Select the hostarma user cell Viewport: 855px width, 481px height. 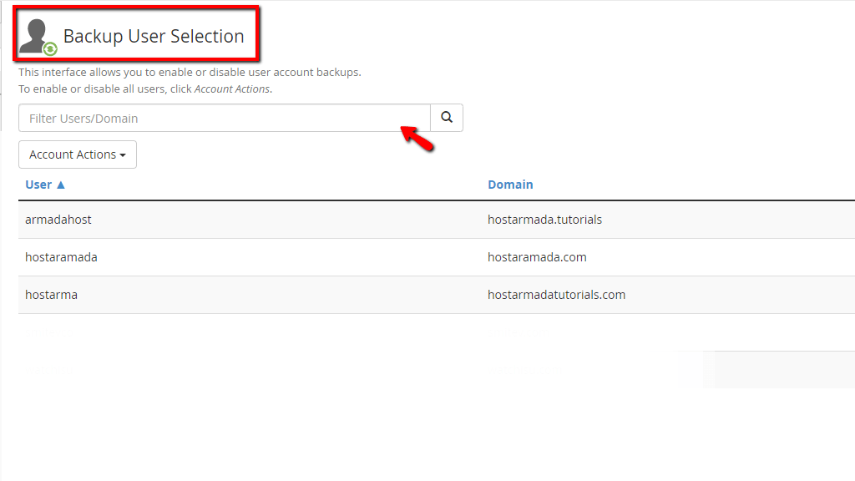click(51, 295)
